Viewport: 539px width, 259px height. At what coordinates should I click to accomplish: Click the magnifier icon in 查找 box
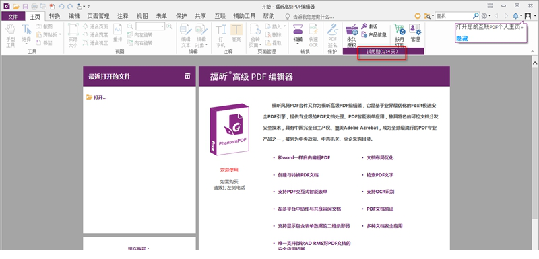pos(476,15)
